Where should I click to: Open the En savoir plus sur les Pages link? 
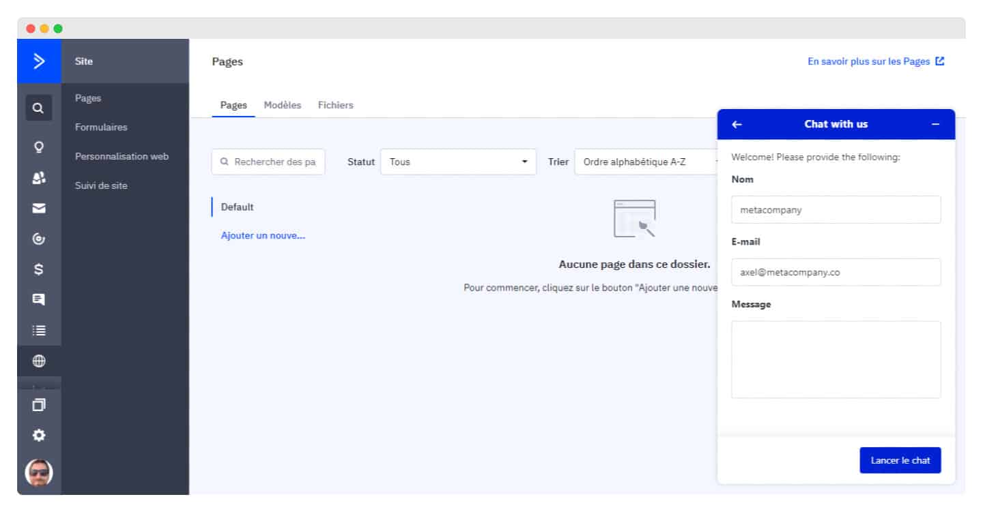point(876,61)
